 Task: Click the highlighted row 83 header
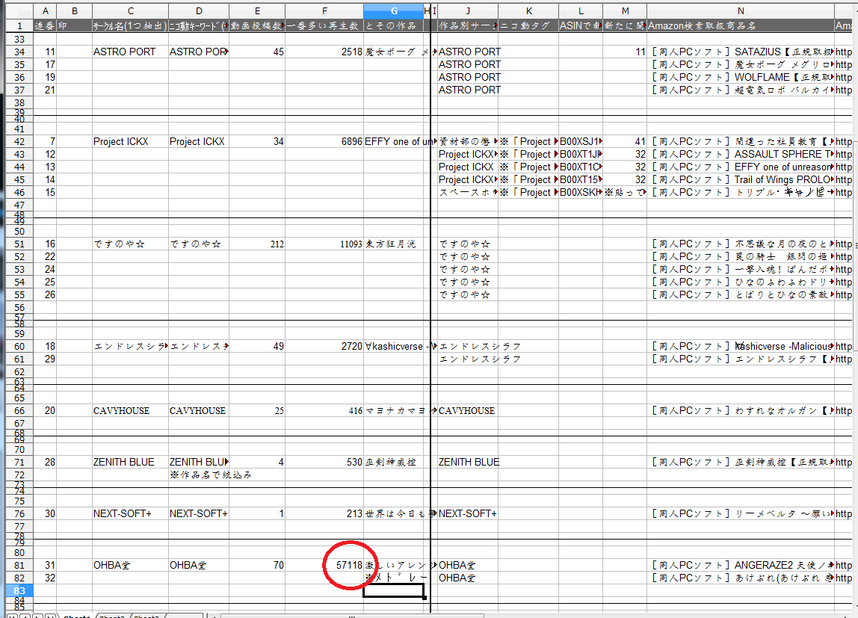pyautogui.click(x=19, y=590)
